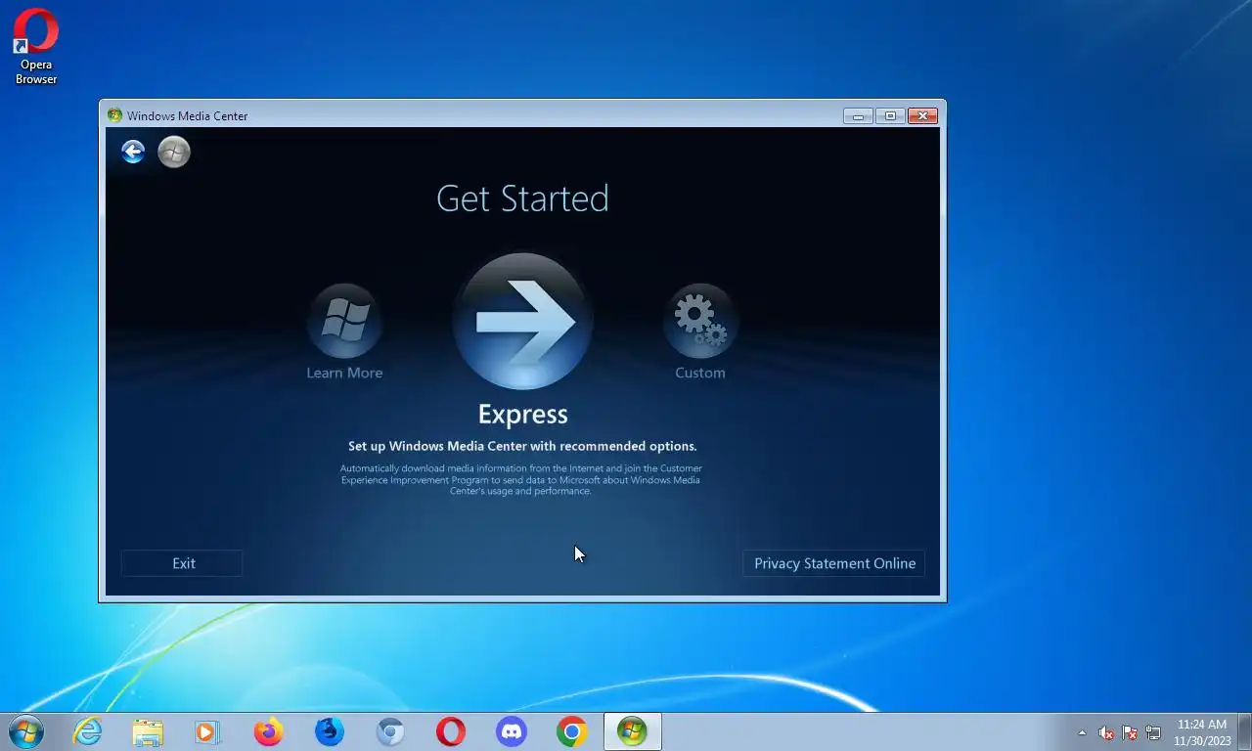1252x751 pixels.
Task: Open Windows Explorer folder in the taskbar
Action: coord(148,731)
